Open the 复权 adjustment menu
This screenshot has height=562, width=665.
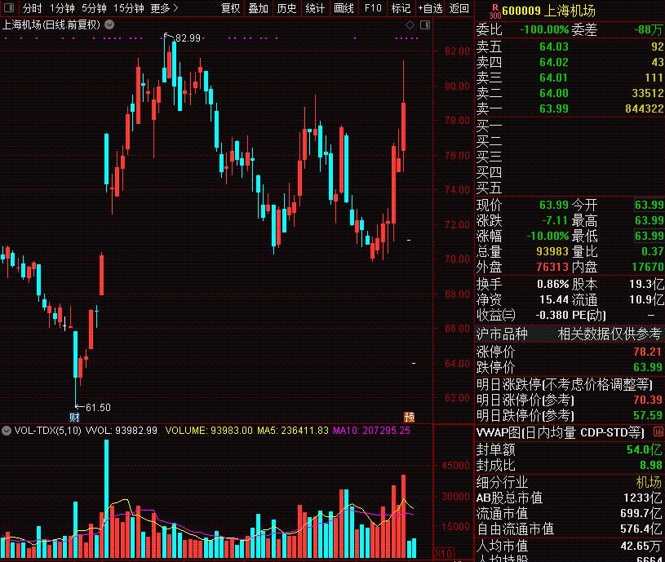[x=230, y=8]
